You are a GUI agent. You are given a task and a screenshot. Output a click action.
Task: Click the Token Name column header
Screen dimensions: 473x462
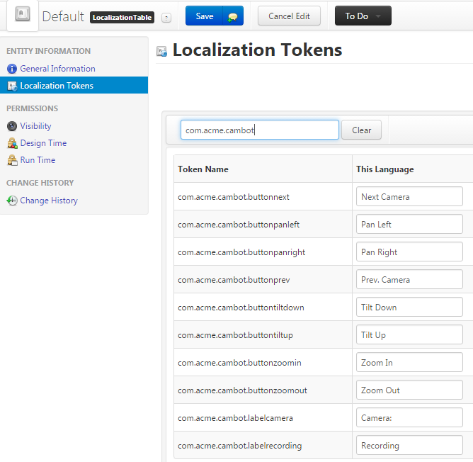pyautogui.click(x=203, y=169)
